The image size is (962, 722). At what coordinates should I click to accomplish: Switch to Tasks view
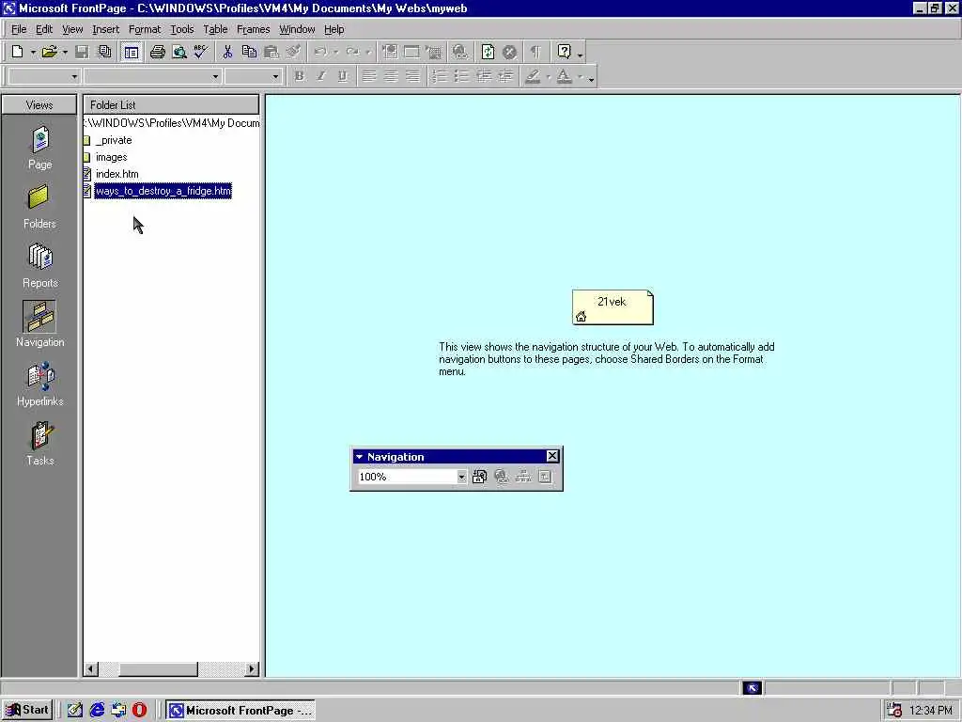click(x=39, y=444)
